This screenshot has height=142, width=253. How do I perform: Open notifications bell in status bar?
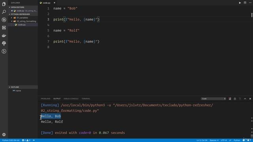248,140
